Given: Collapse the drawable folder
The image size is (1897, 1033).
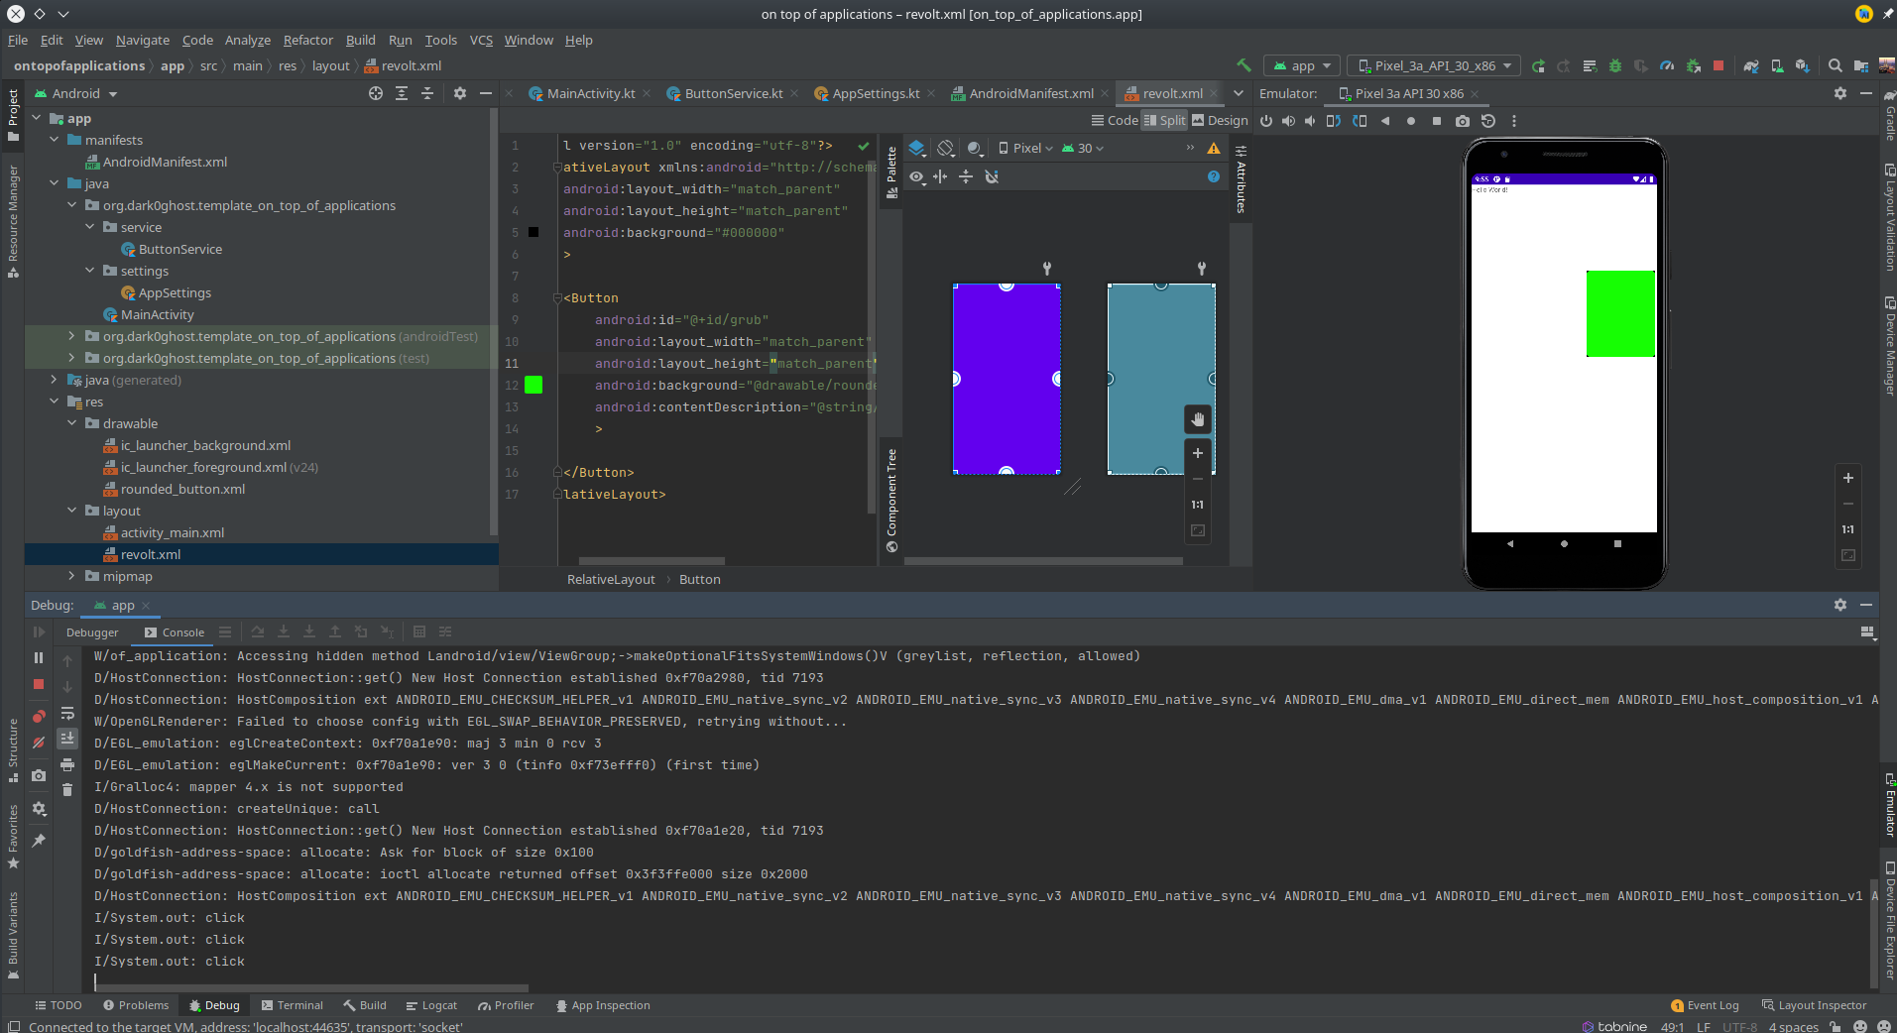Looking at the screenshot, I should [72, 423].
